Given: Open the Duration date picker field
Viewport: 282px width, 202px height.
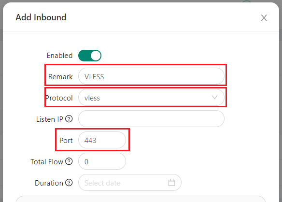Looking at the screenshot, I should (130, 183).
